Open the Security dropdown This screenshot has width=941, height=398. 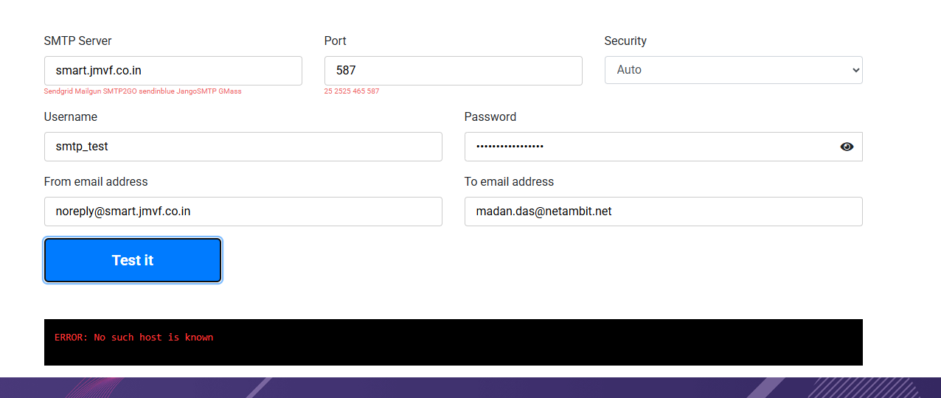[733, 70]
